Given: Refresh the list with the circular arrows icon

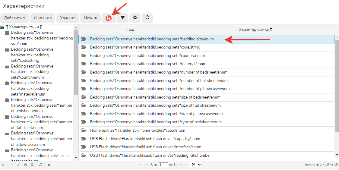Looking at the screenshot, I should pyautogui.click(x=147, y=18).
